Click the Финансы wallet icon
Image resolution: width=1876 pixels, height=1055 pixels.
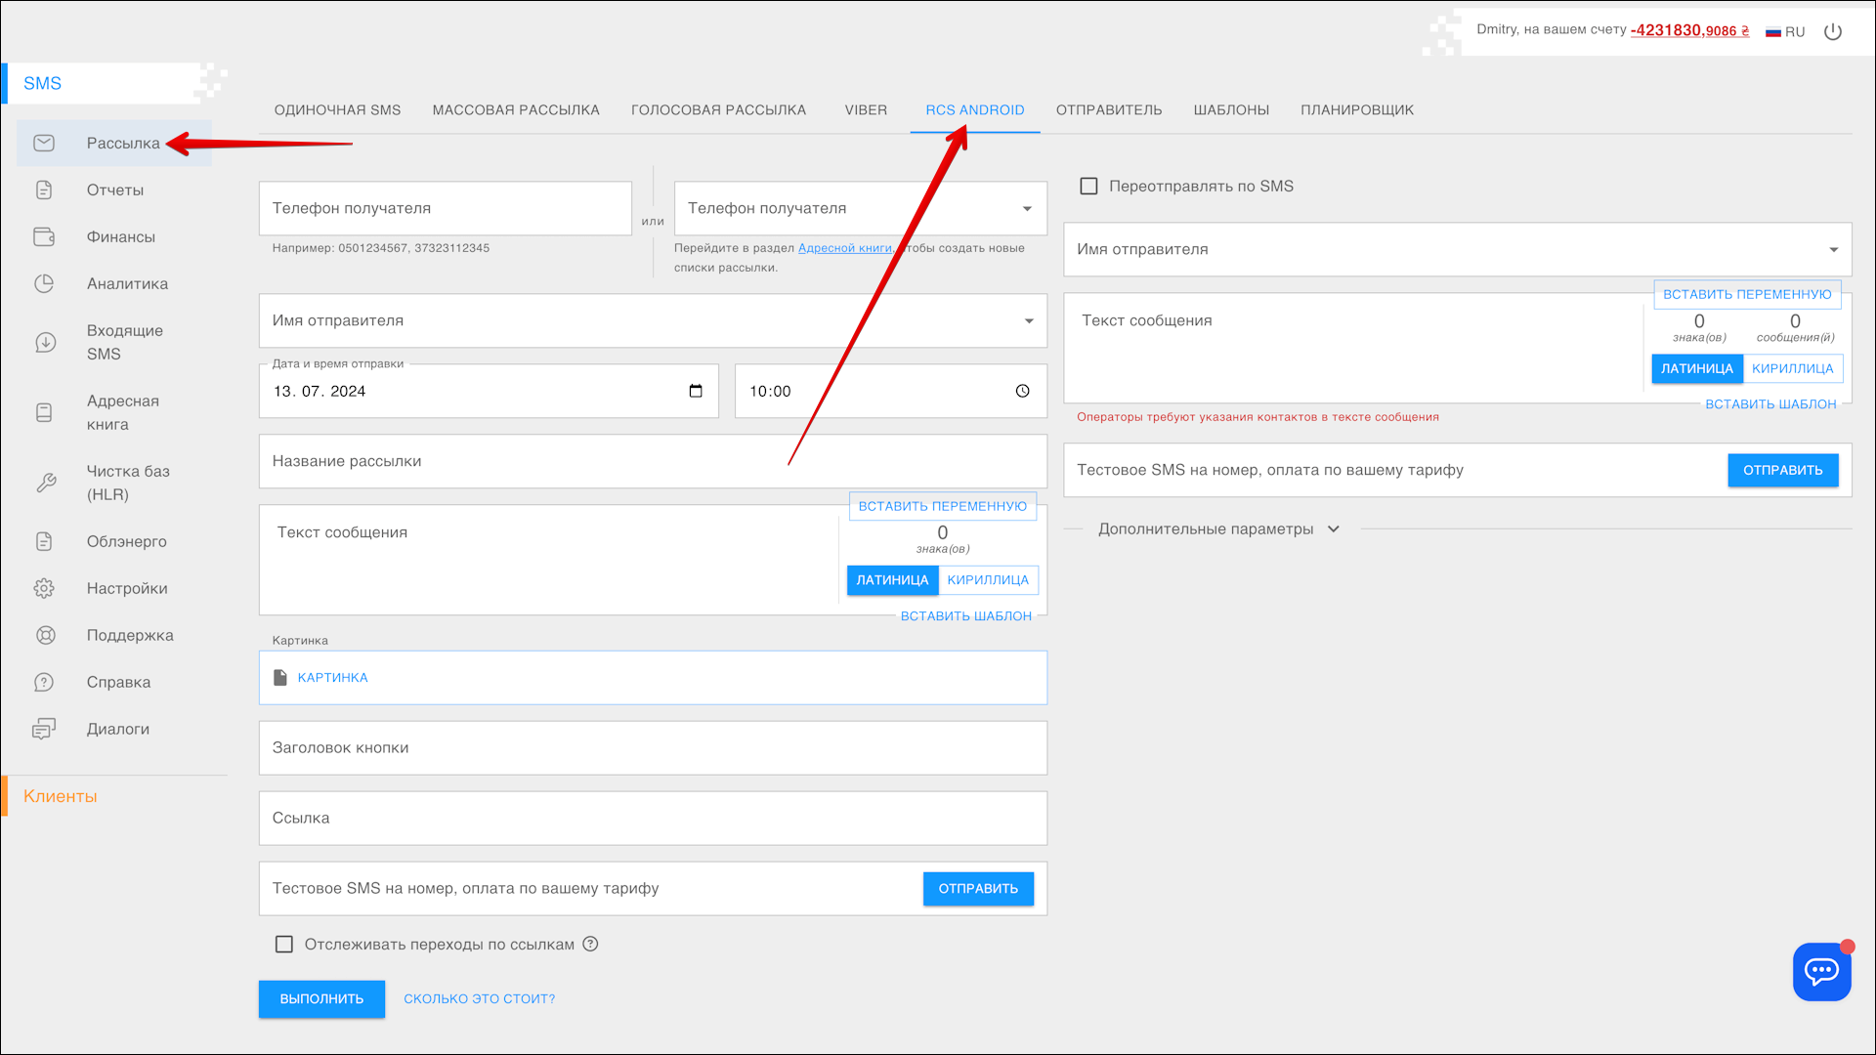coord(44,236)
